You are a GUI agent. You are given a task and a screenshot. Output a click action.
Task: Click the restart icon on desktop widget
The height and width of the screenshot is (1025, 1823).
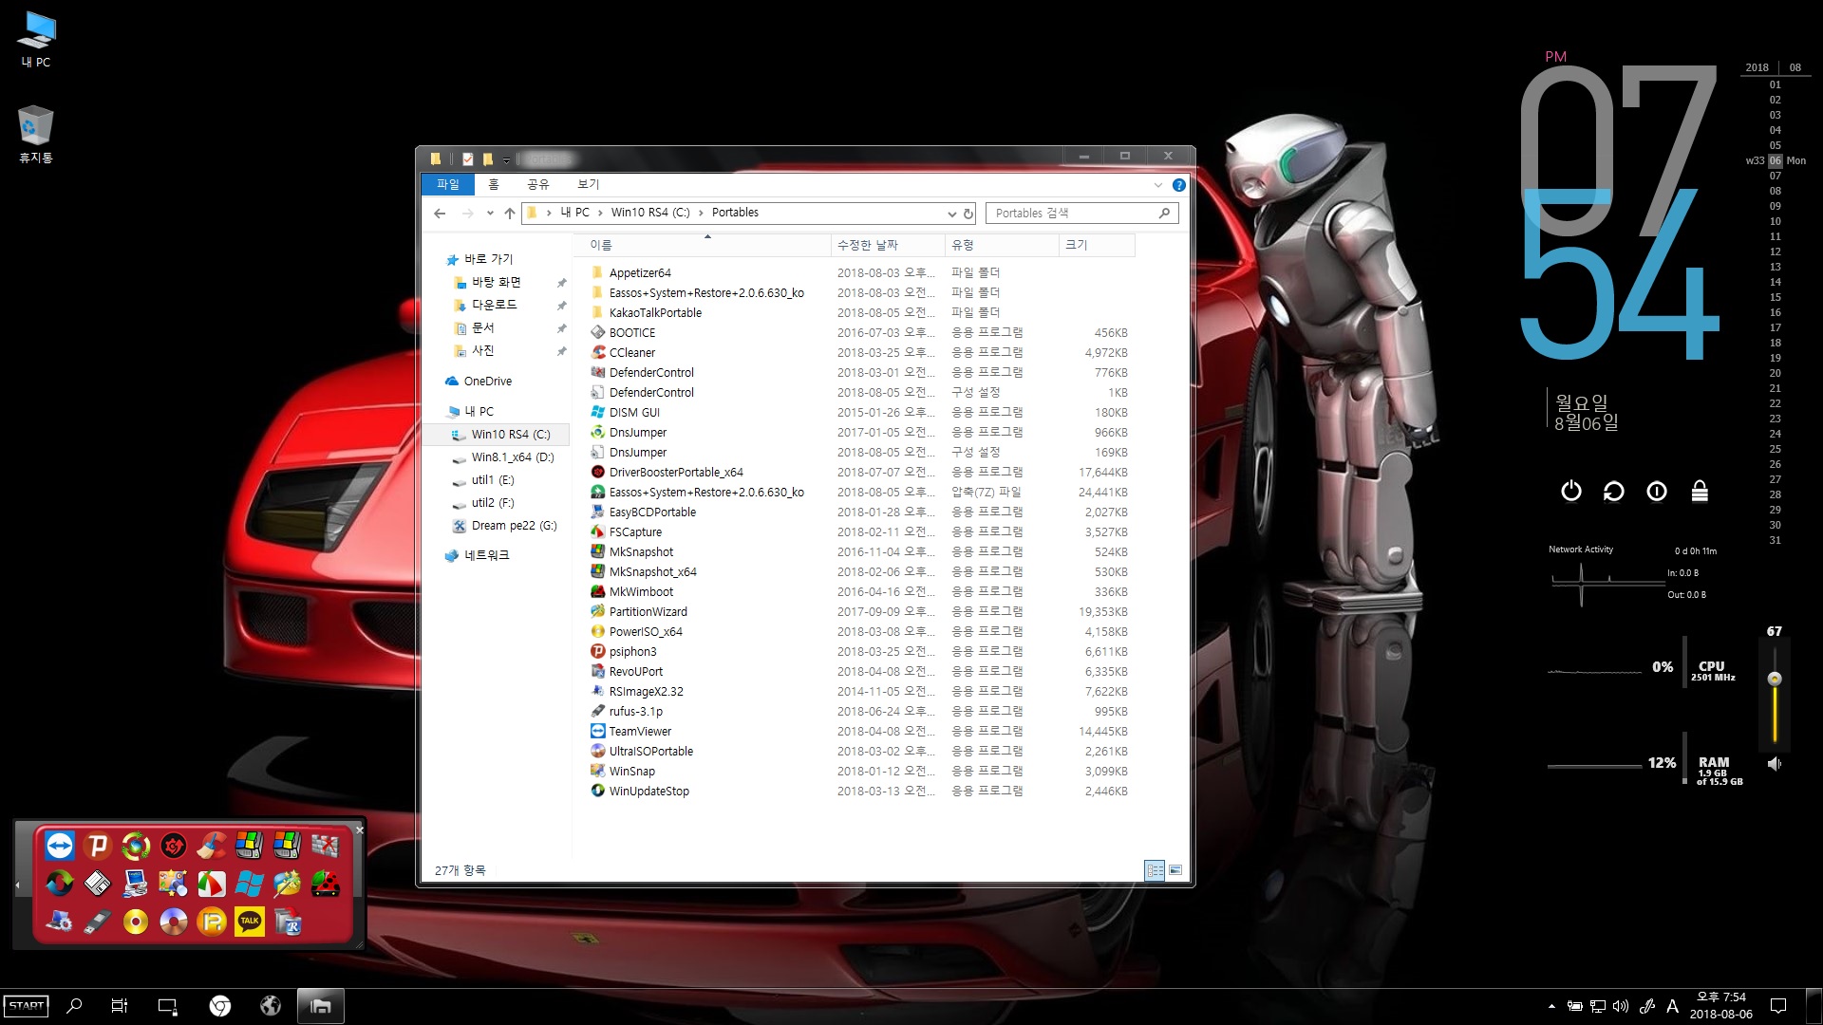tap(1614, 491)
